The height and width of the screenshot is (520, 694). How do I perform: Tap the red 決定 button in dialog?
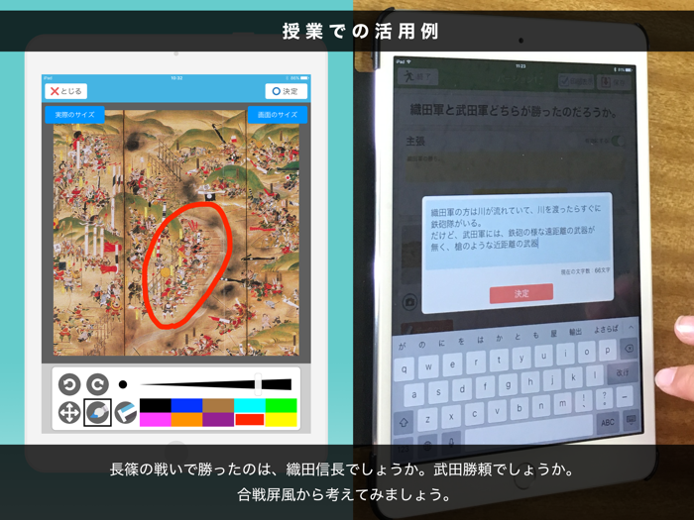pyautogui.click(x=521, y=293)
